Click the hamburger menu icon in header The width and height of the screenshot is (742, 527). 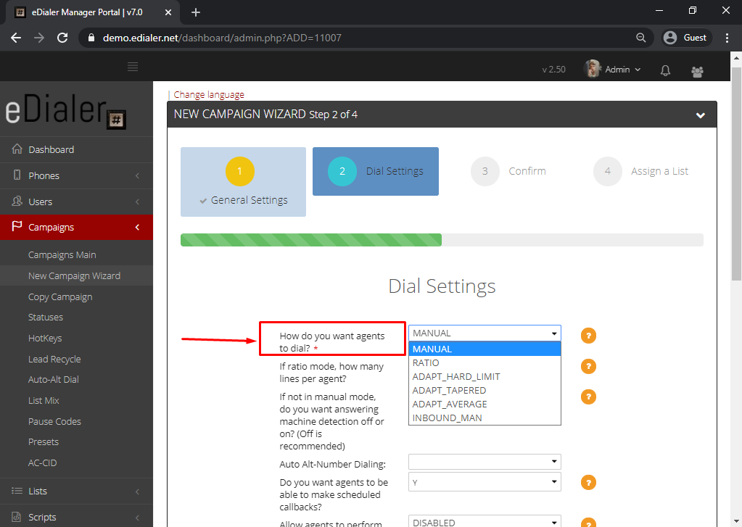pos(133,67)
